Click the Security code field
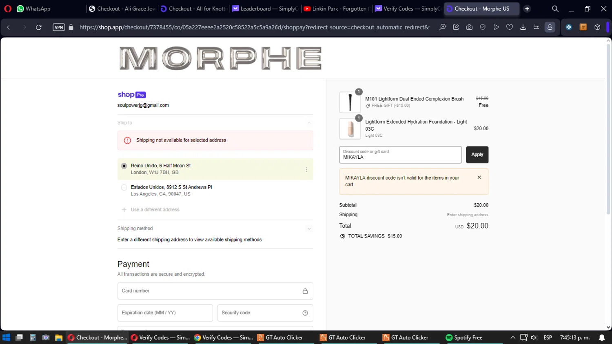 [265, 313]
